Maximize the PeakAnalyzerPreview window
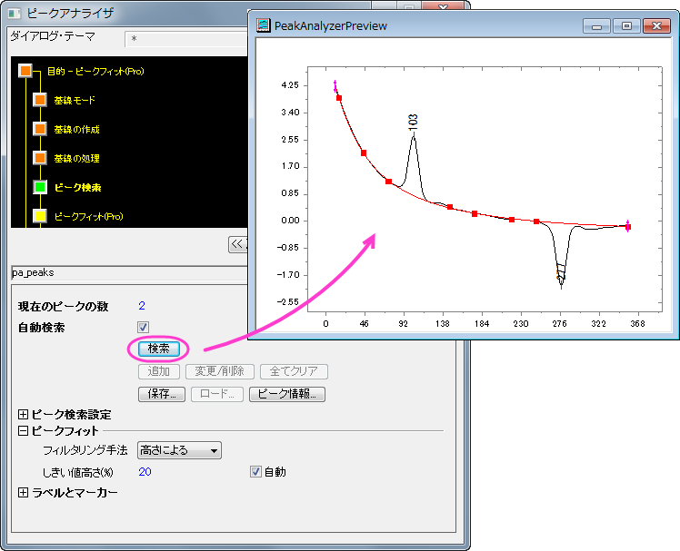 (626, 26)
